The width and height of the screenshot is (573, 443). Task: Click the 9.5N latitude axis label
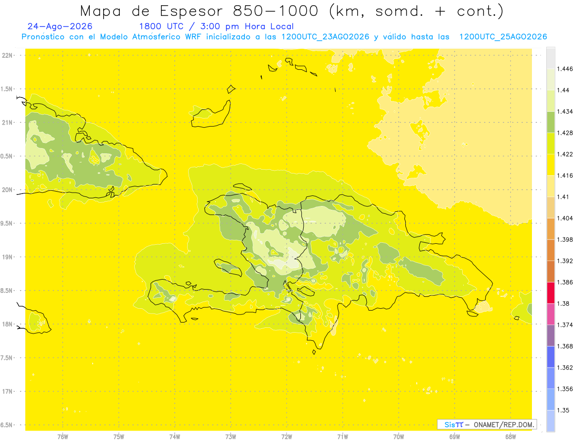click(7, 223)
